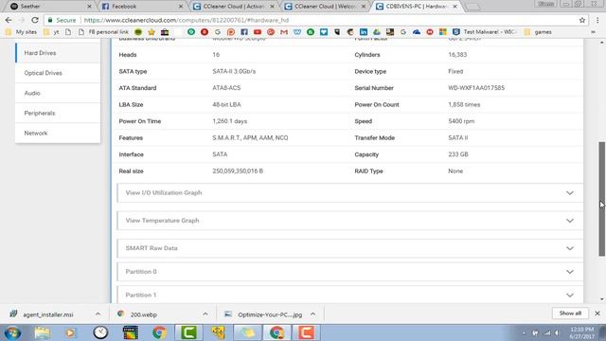Open the Audio hardware section
This screenshot has width=606, height=341.
coord(58,93)
